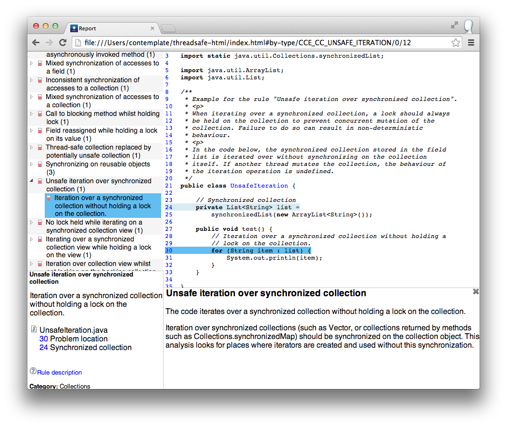Jump to line 30 Problem location
The image size is (507, 427).
coord(74,339)
